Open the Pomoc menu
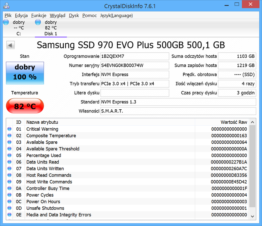 click(90, 16)
